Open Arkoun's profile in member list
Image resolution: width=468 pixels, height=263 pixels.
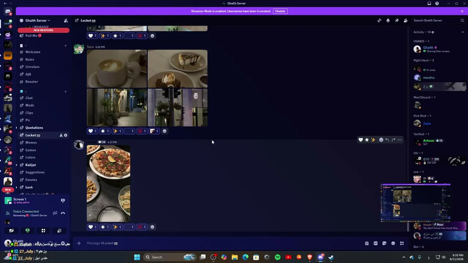(439, 142)
